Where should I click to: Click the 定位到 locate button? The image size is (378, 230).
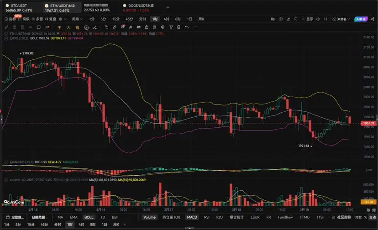[x=15, y=217]
